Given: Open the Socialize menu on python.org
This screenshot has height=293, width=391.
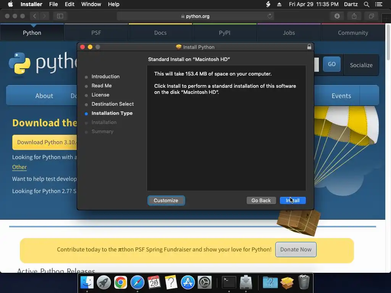Looking at the screenshot, I should pos(361,65).
